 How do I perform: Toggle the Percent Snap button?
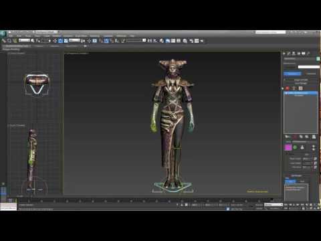click(112, 41)
